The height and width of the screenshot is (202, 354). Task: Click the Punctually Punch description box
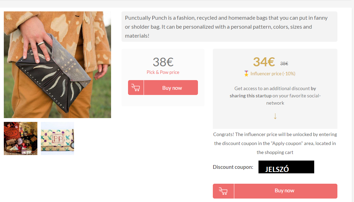click(x=229, y=27)
